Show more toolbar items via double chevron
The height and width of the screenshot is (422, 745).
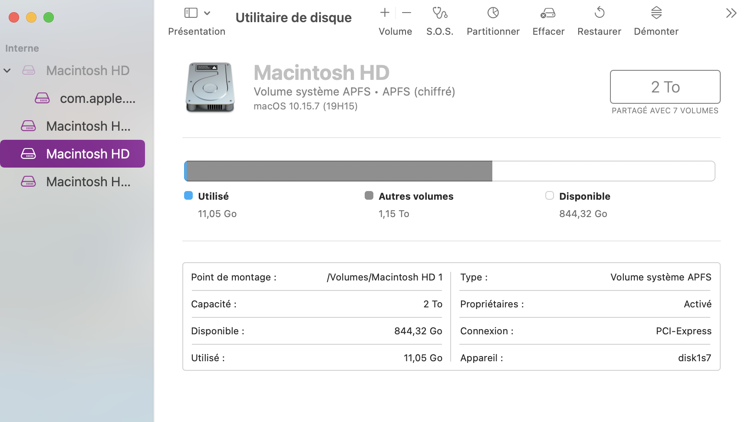point(731,13)
